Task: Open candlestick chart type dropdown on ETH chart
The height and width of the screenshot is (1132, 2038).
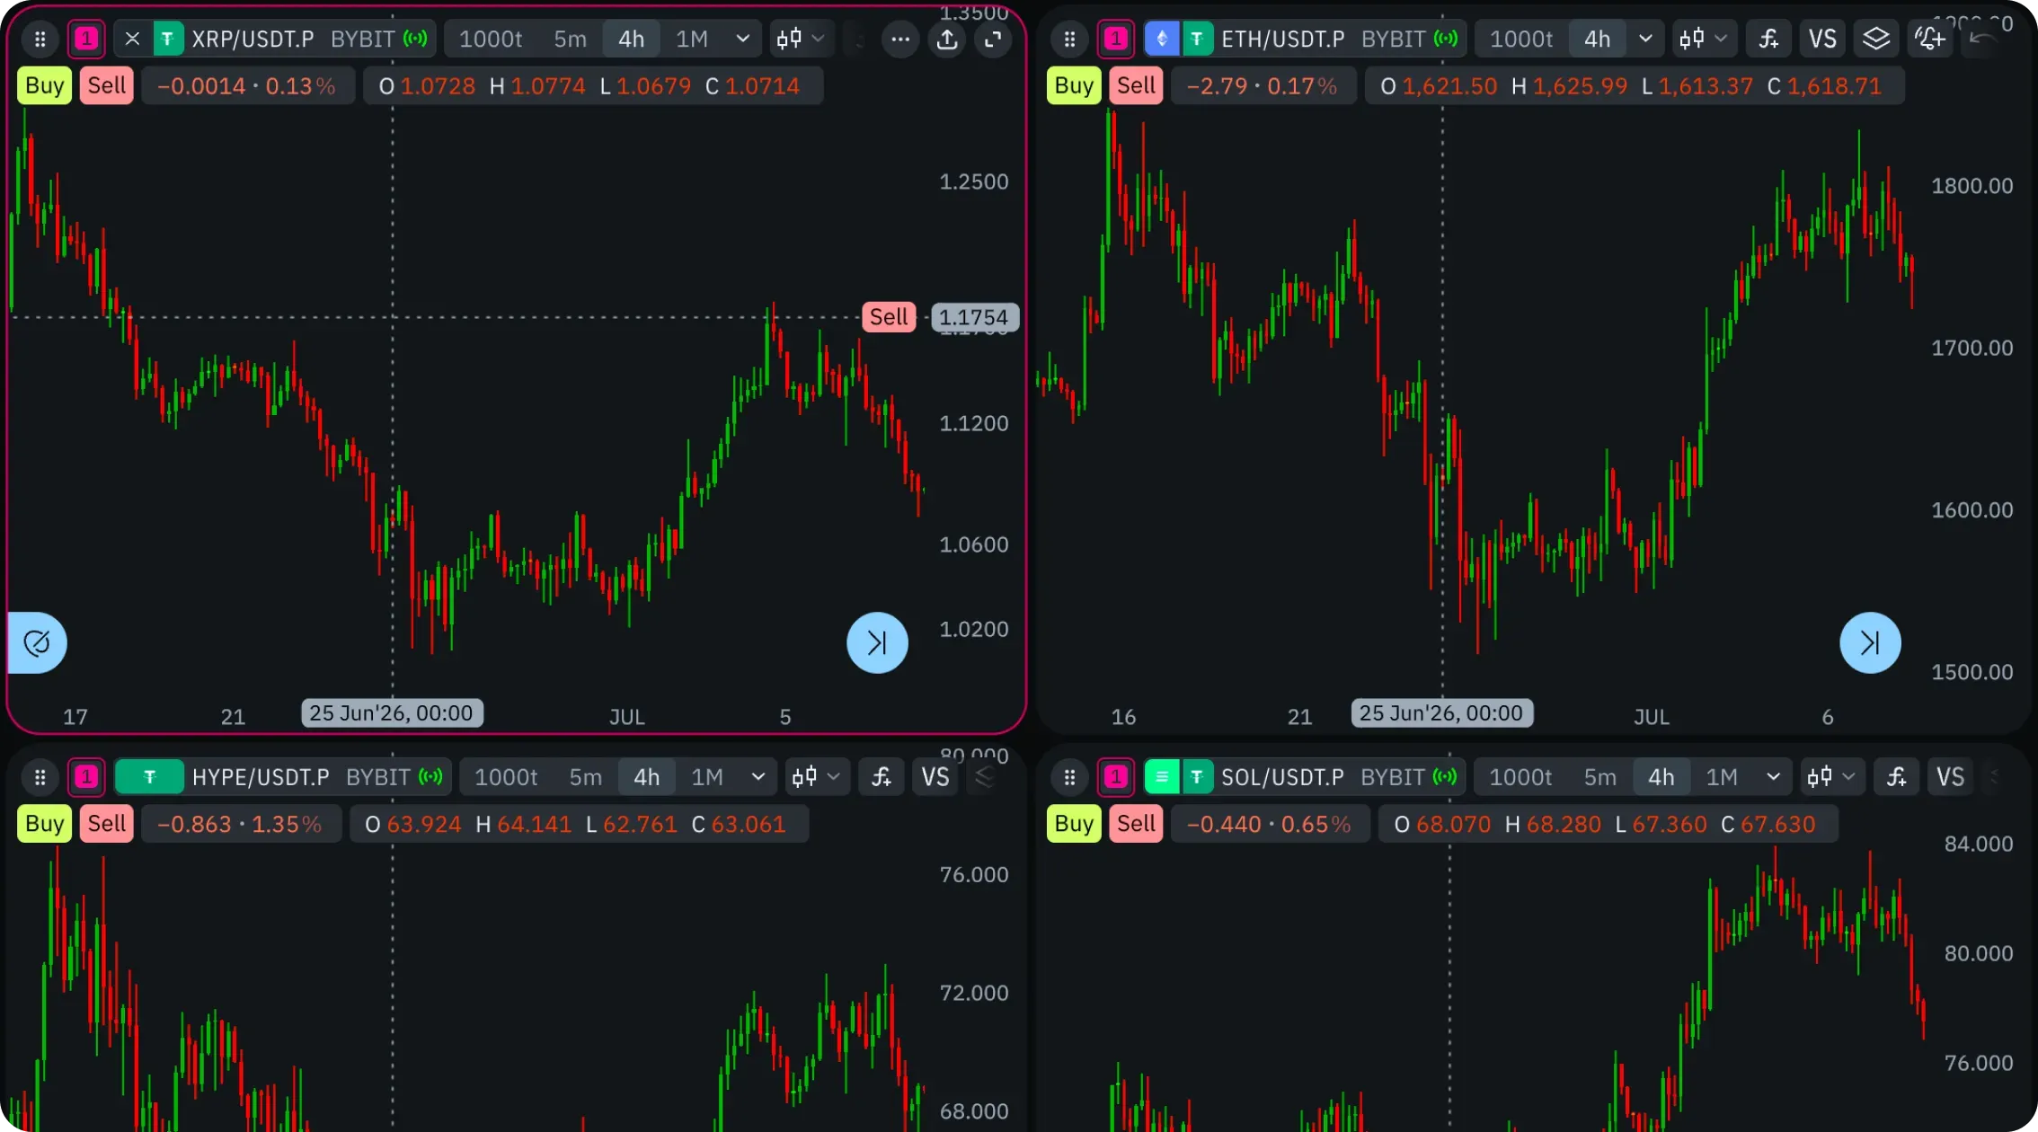Action: pyautogui.click(x=1702, y=40)
